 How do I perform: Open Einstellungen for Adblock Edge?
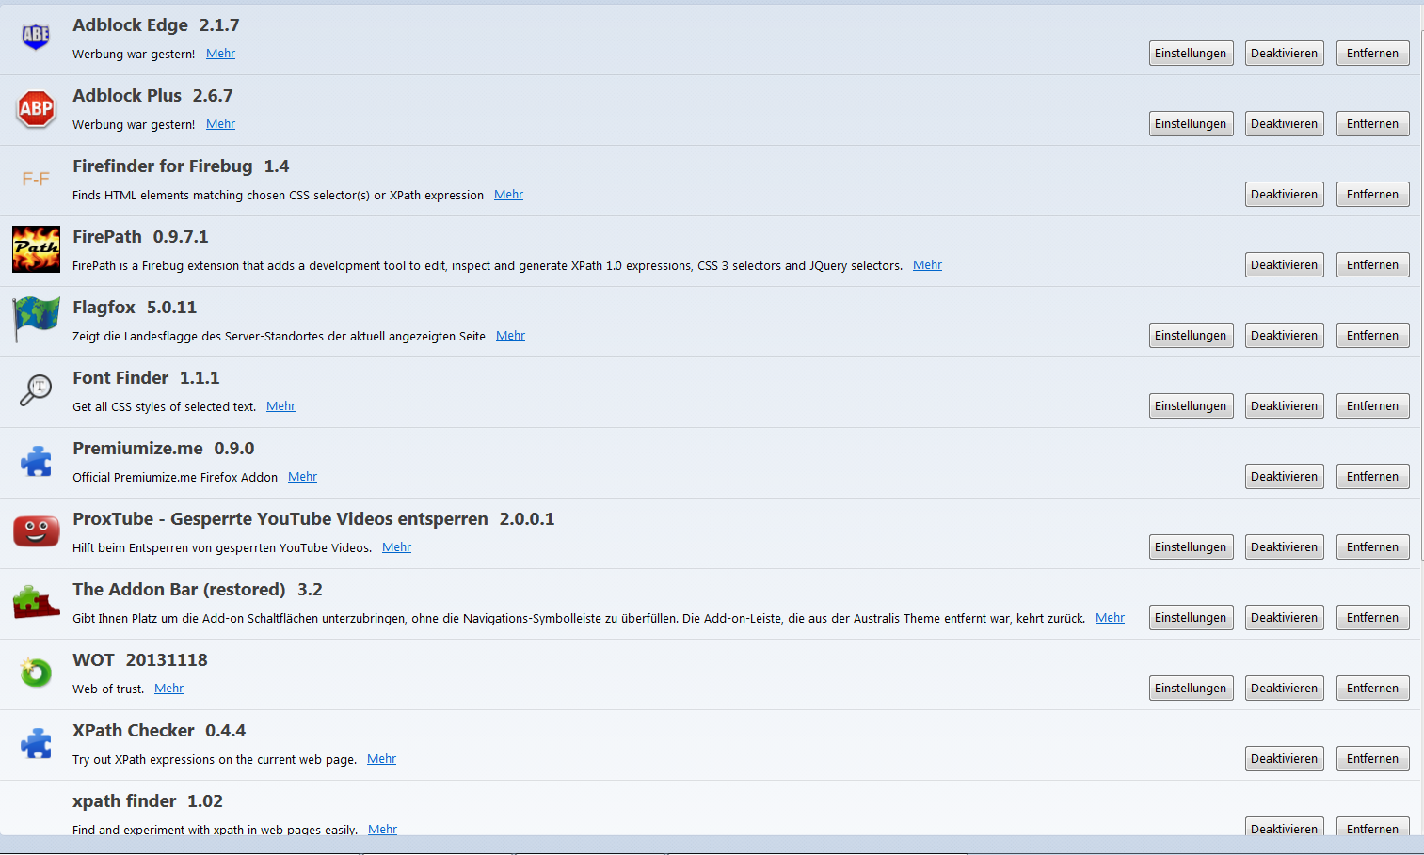tap(1191, 54)
